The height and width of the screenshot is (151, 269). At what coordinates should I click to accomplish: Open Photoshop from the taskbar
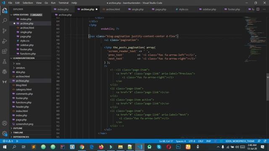coord(178,147)
